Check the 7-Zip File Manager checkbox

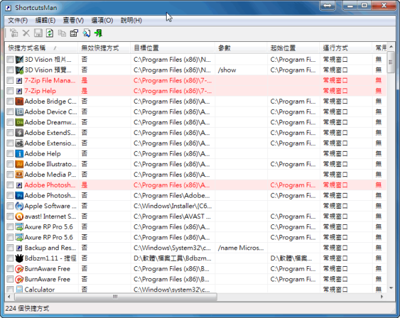coord(10,80)
